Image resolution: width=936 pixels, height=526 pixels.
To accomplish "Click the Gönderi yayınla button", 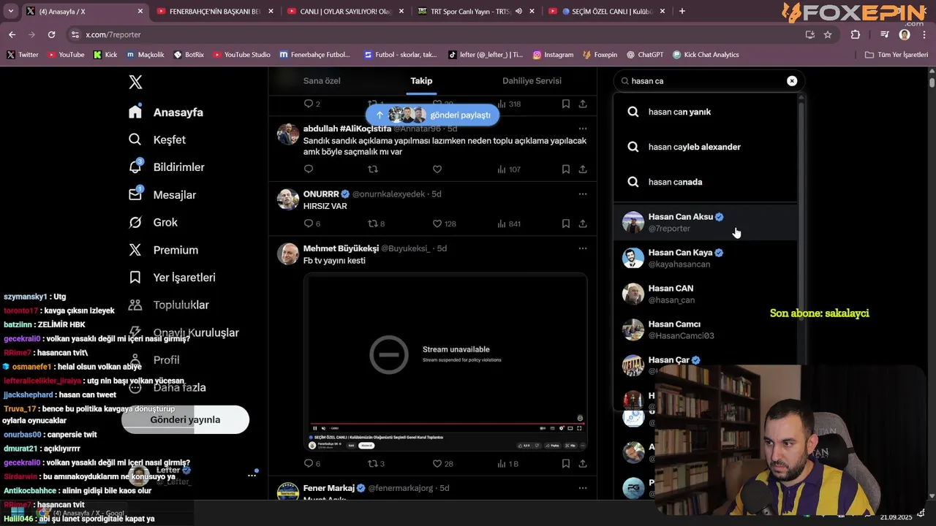I will pyautogui.click(x=185, y=419).
